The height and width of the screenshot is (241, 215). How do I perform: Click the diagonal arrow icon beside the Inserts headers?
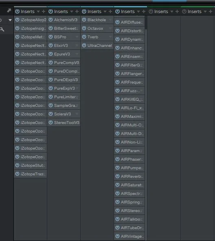pyautogui.click(x=9, y=11)
